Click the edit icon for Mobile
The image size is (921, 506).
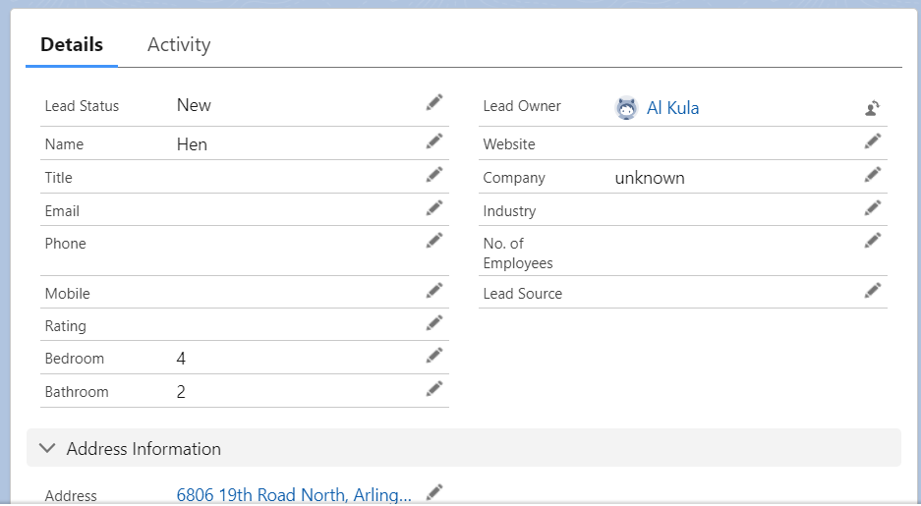coord(434,291)
